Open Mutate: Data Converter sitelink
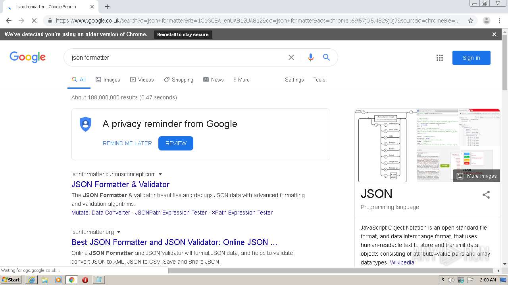This screenshot has height=285, width=508. pyautogui.click(x=101, y=213)
